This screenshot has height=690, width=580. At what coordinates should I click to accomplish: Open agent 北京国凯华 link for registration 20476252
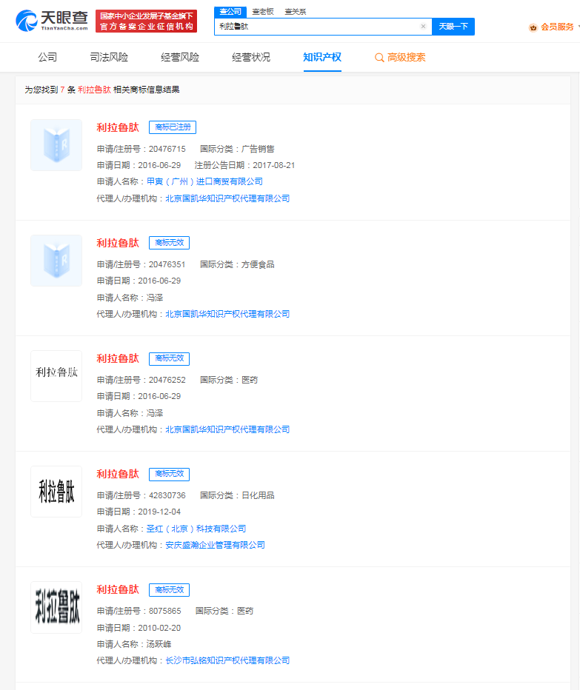[x=227, y=429]
